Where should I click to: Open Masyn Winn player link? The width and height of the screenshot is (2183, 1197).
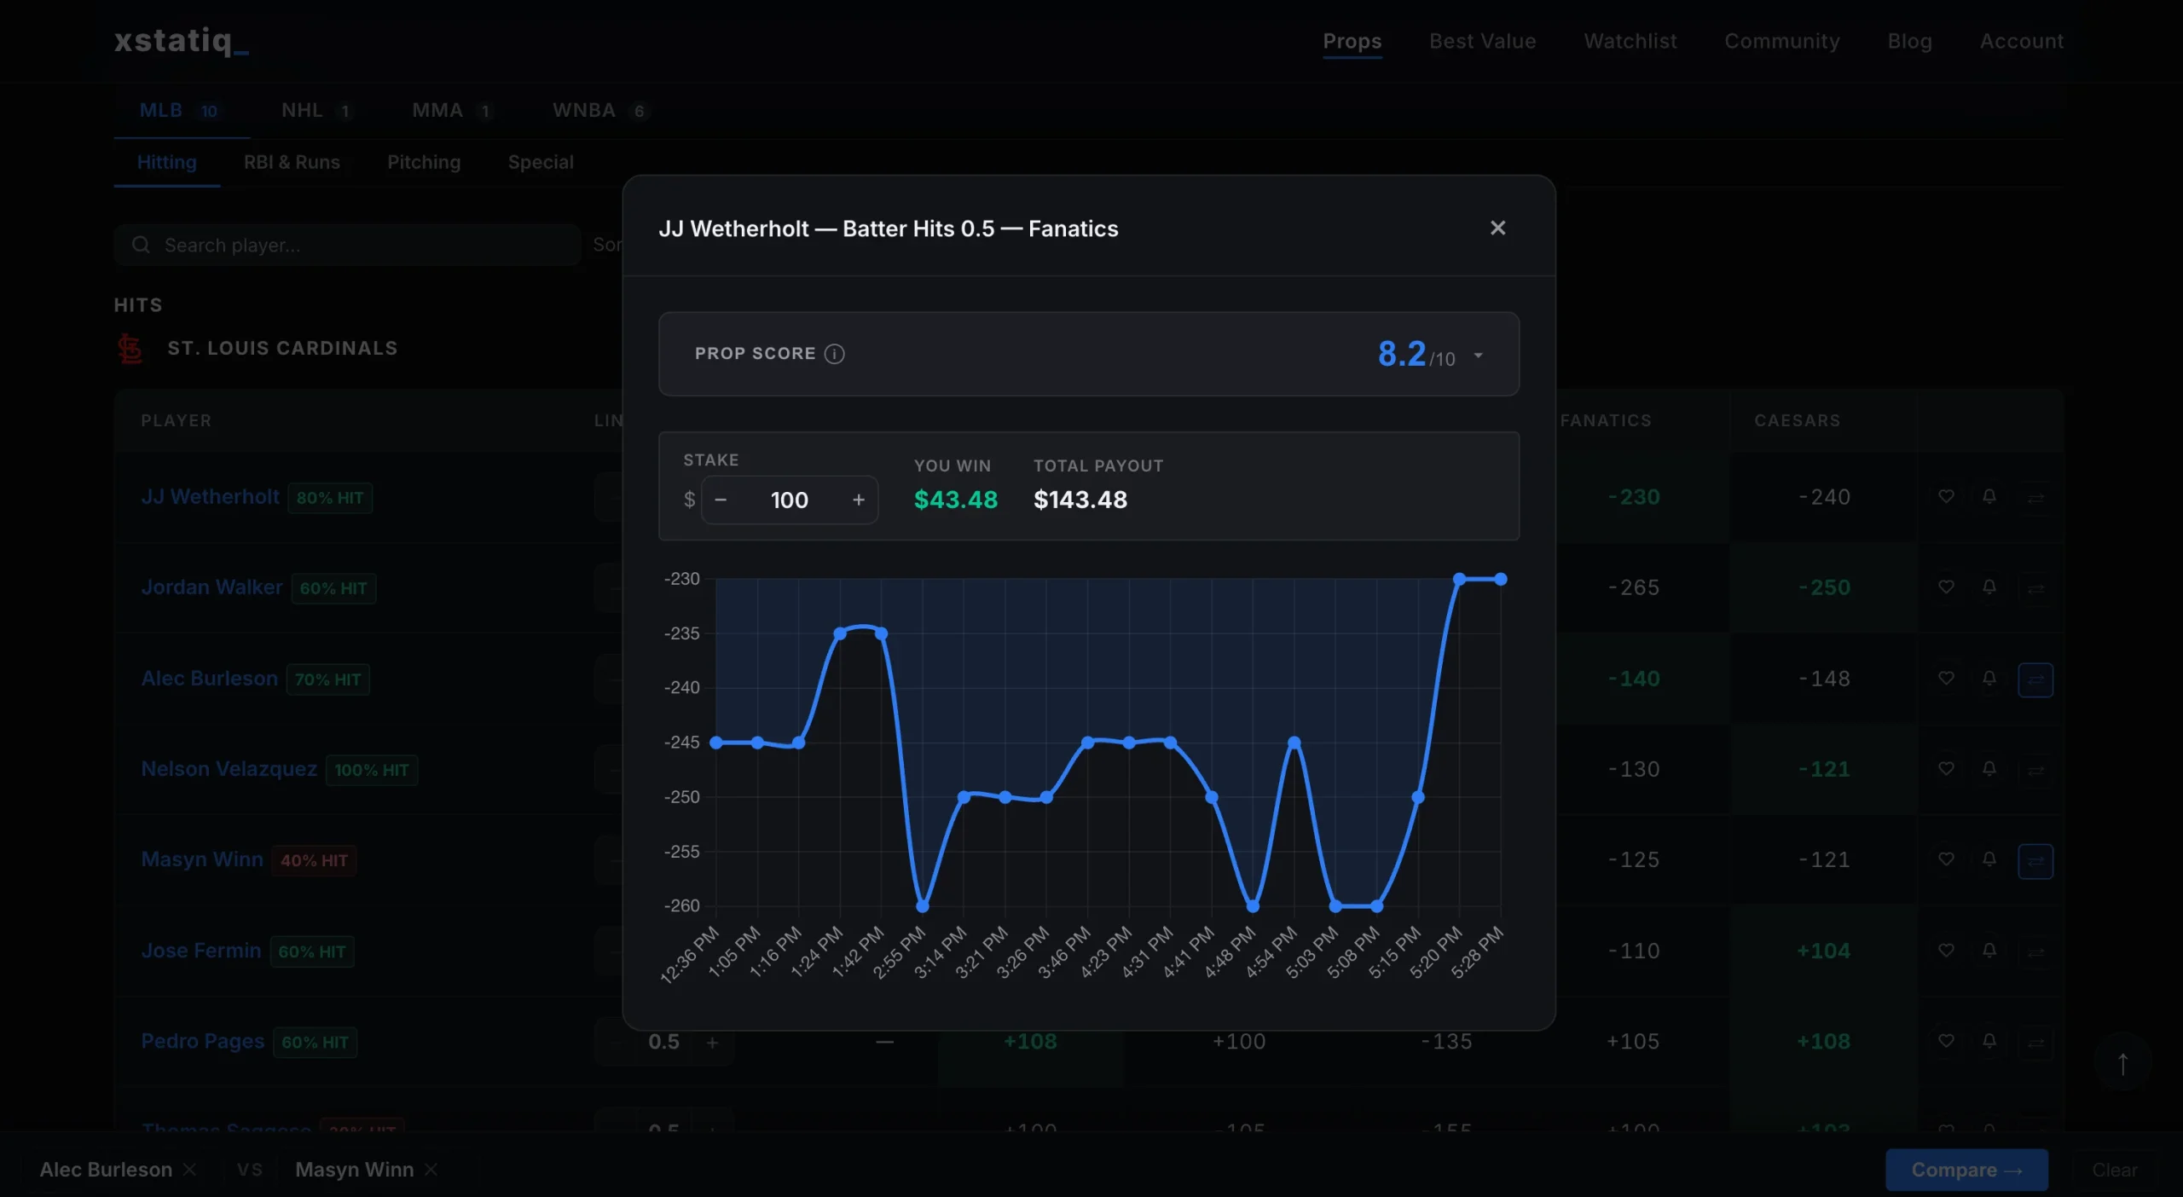pos(202,859)
